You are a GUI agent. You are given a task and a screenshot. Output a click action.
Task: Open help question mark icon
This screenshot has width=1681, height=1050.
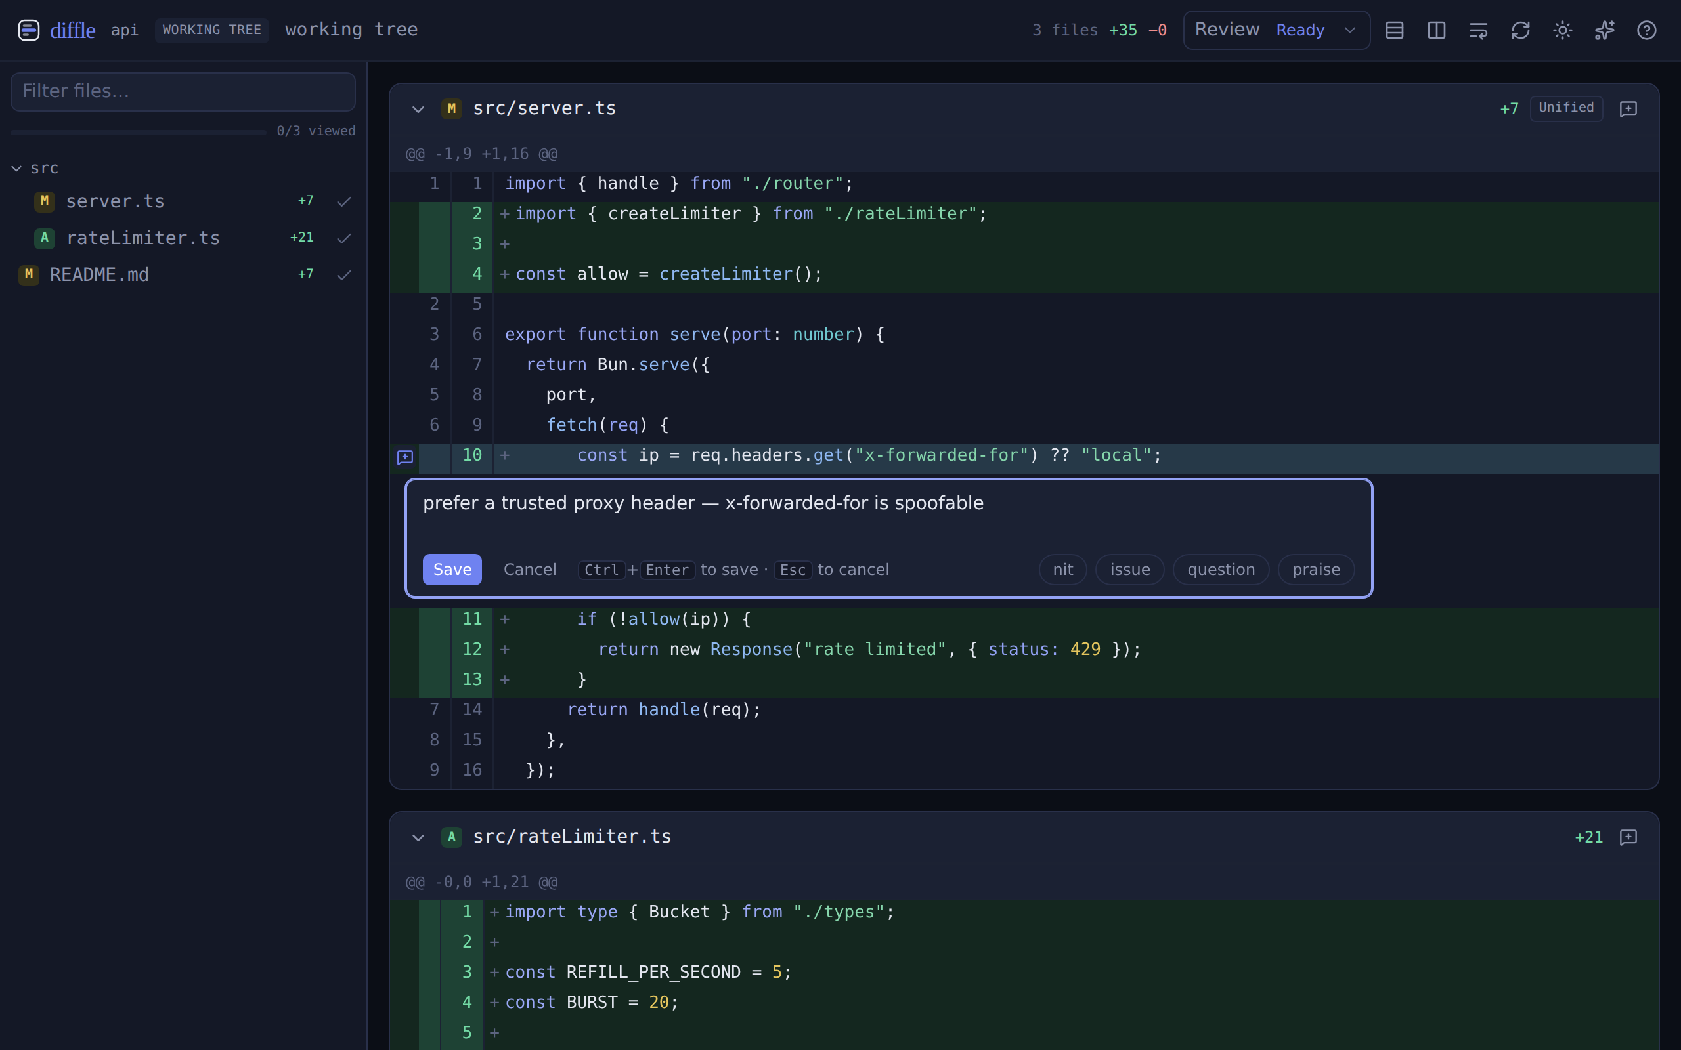(1646, 30)
